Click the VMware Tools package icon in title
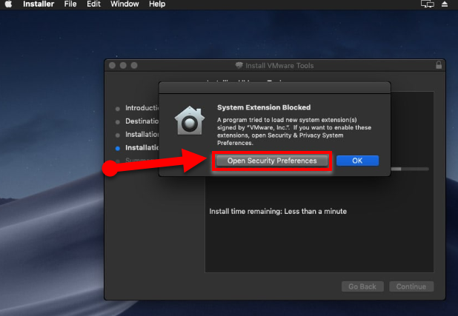Screen dimensions: 458x316 tap(239, 65)
